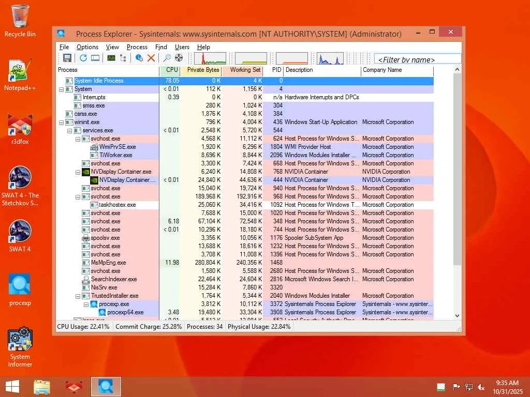The image size is (530, 397).
Task: Open the View menu
Action: 112,47
